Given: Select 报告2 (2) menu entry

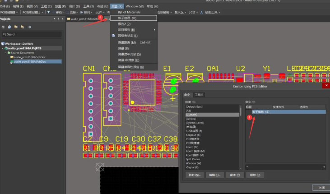Looking at the screenshot, I should (134, 24).
